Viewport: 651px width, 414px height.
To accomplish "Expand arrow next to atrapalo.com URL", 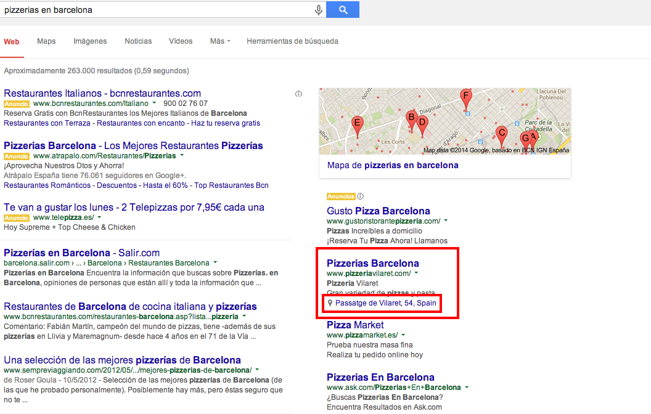I will pos(182,156).
